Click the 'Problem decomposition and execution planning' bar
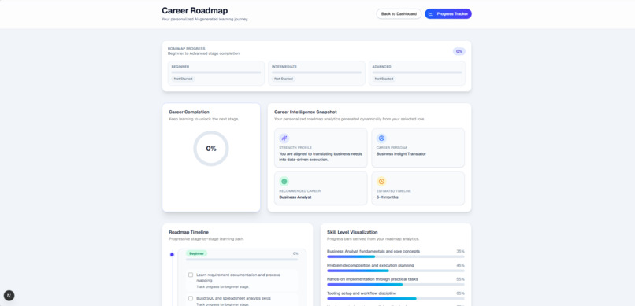The image size is (635, 306). [x=395, y=271]
